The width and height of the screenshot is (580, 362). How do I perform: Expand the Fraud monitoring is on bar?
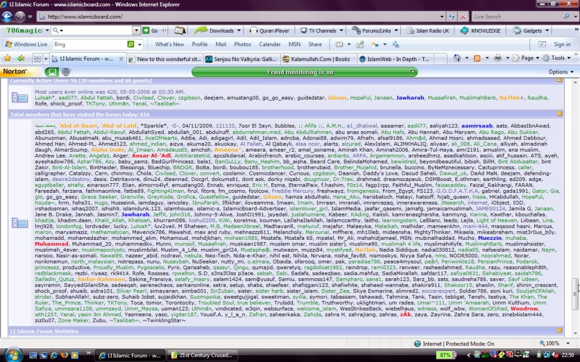[x=412, y=72]
